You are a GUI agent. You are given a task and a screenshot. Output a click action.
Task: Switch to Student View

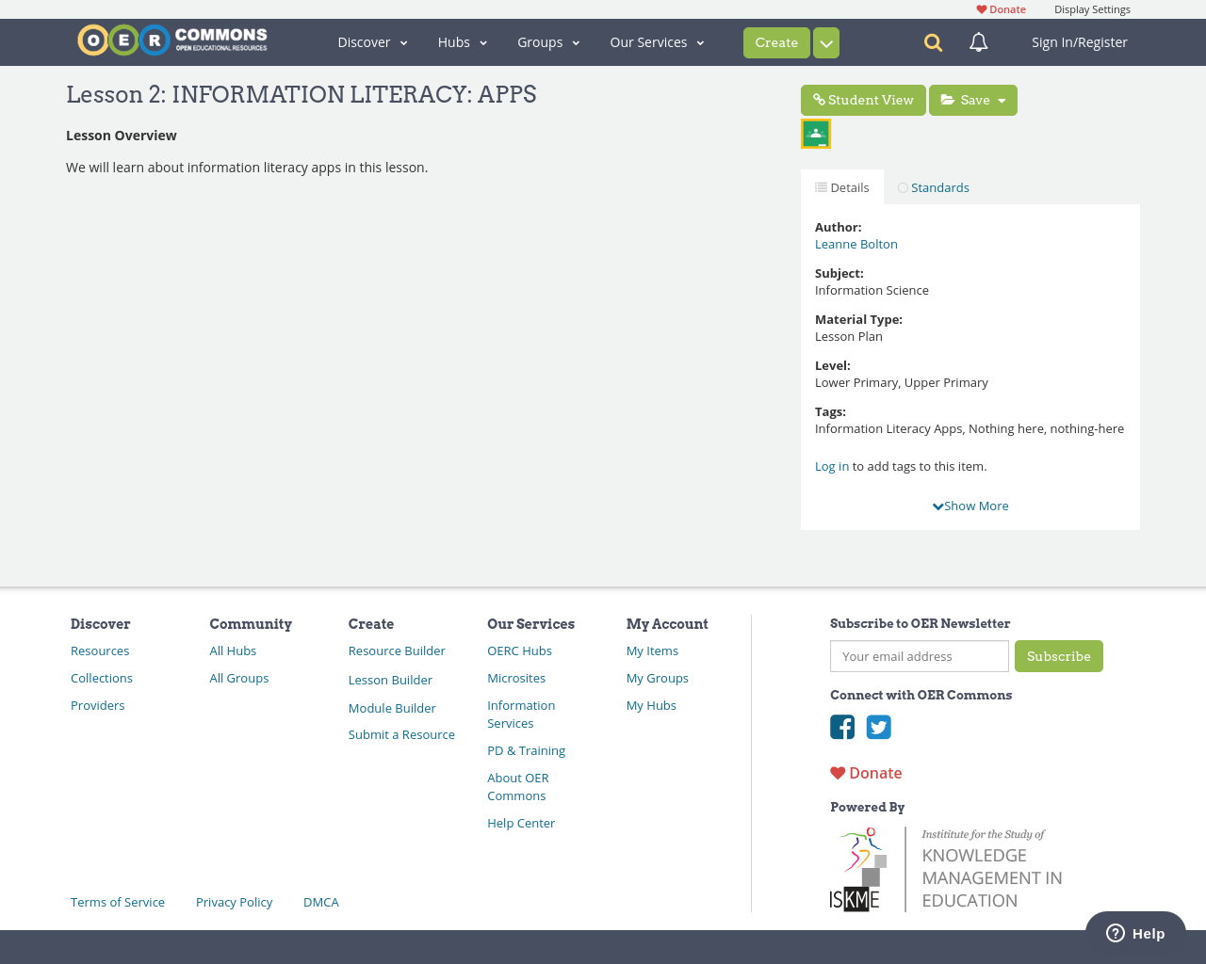pyautogui.click(x=863, y=100)
